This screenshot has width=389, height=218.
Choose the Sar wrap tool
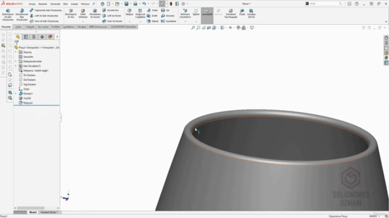click(165, 10)
